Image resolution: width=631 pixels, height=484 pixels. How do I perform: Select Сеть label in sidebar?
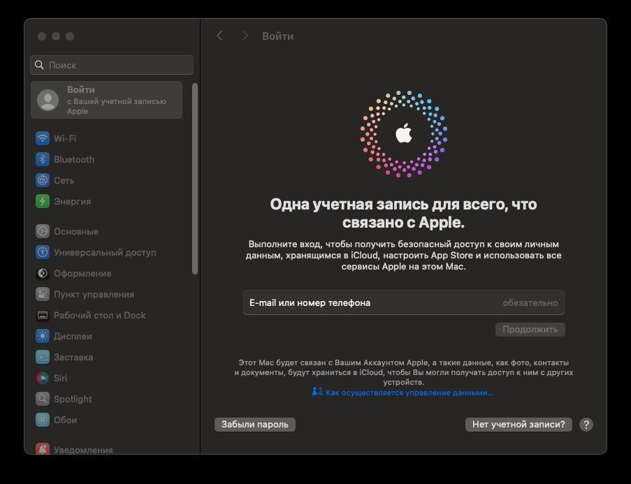coord(64,180)
